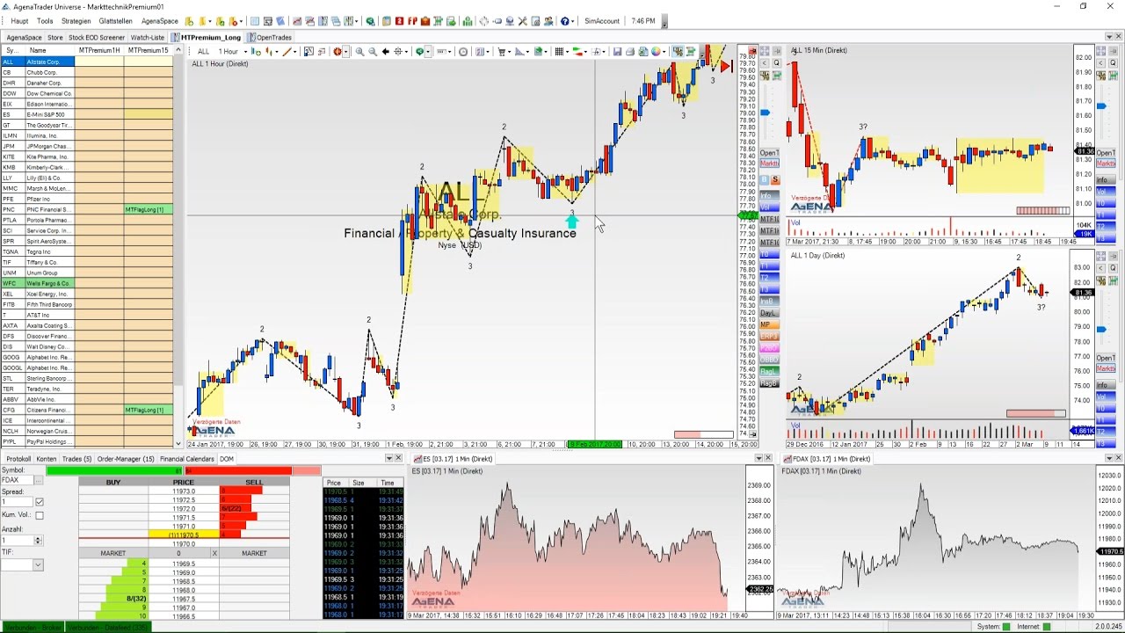
Task: Select the crosshair tool in chart toolbar
Action: 398,52
